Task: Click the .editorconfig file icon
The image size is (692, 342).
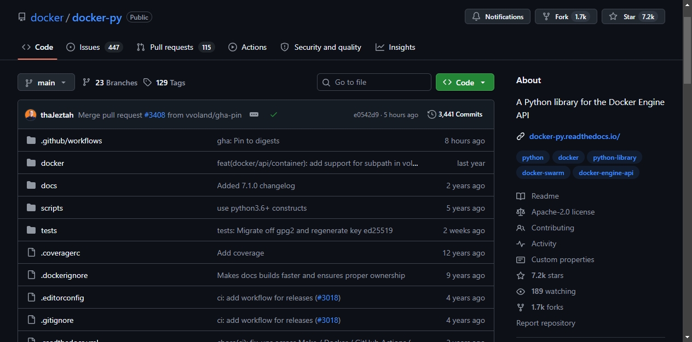Action: click(x=31, y=298)
